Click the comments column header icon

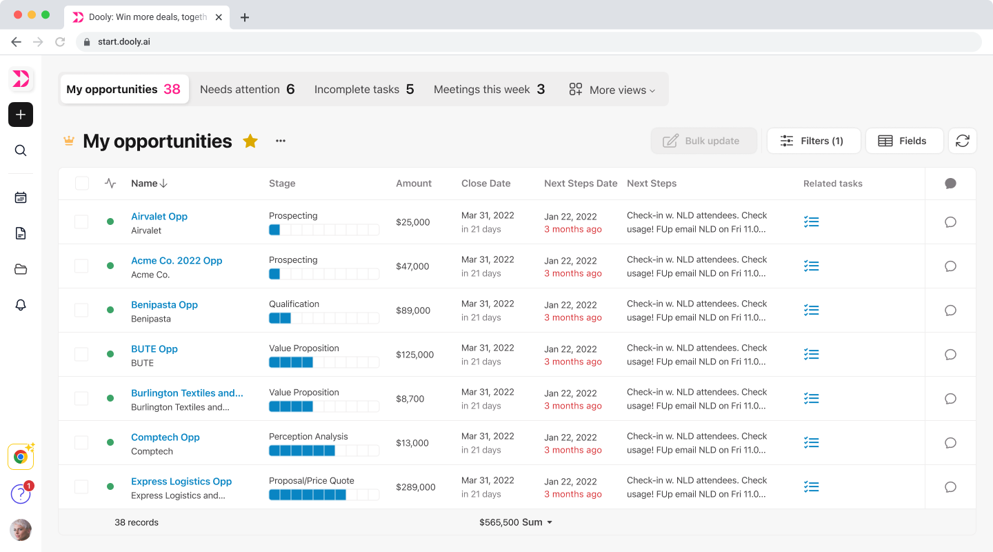[x=950, y=184]
